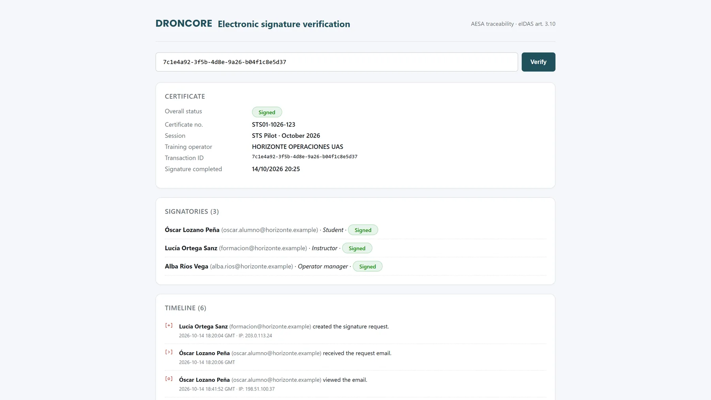Viewport: 711px width, 400px height.
Task: Click signature completed date 14/10/2026 20:25
Action: pos(276,169)
